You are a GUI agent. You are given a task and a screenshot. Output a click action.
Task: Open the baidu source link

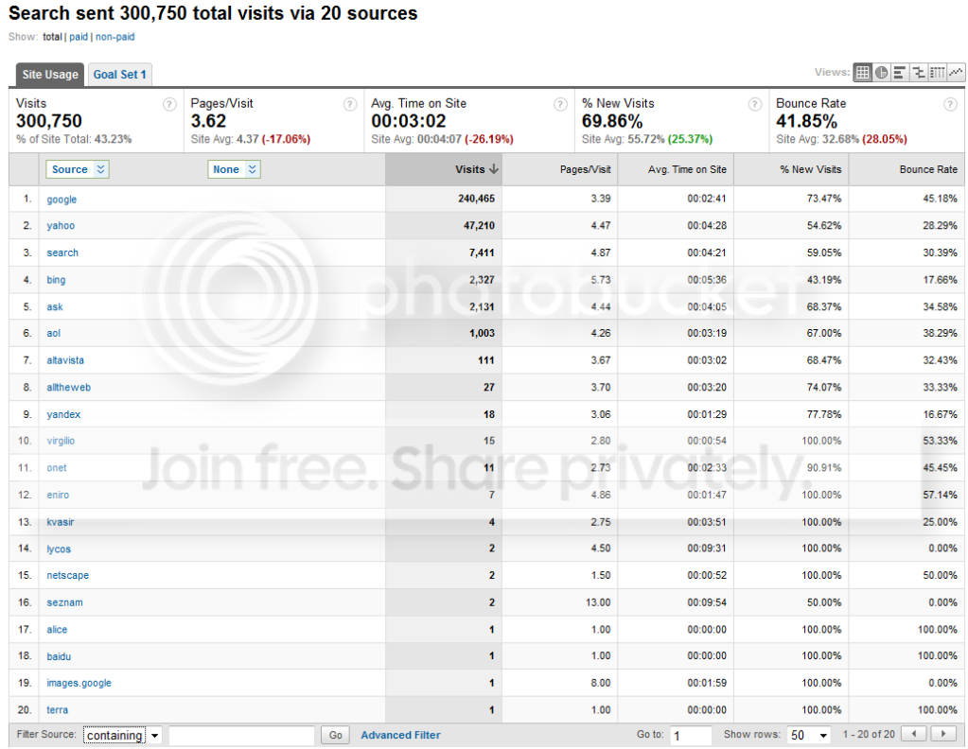click(59, 656)
